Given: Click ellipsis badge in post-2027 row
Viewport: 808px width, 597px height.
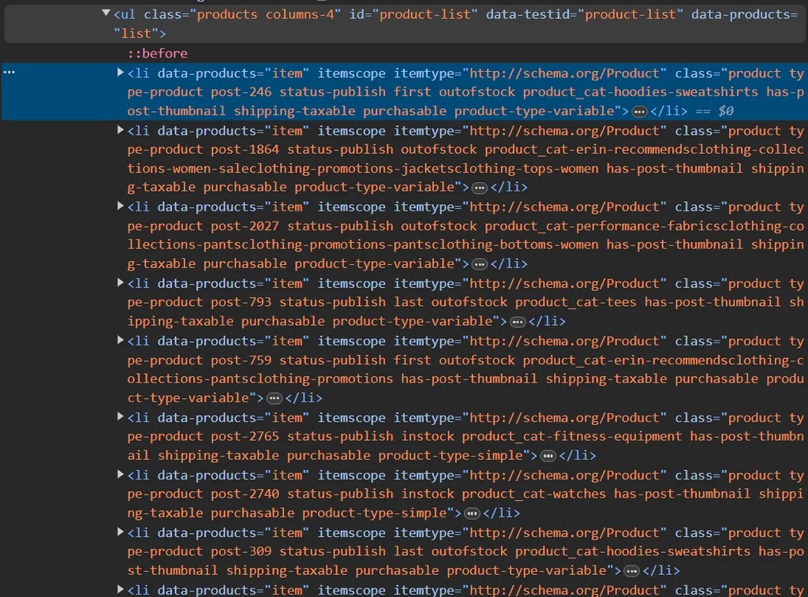Looking at the screenshot, I should coord(480,264).
